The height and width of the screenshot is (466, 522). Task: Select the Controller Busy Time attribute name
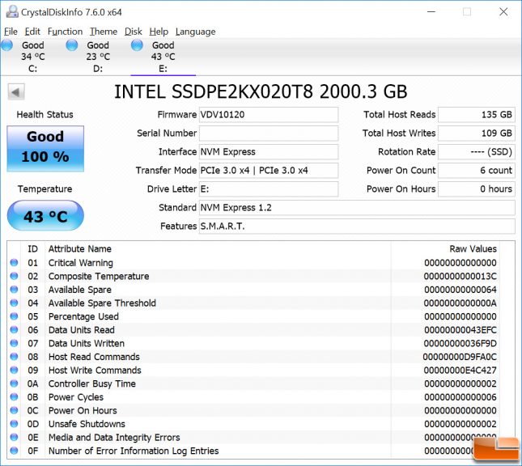(x=92, y=383)
